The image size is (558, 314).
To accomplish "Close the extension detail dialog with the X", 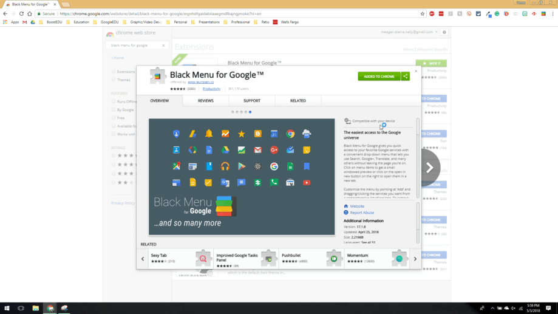I will pos(416,70).
